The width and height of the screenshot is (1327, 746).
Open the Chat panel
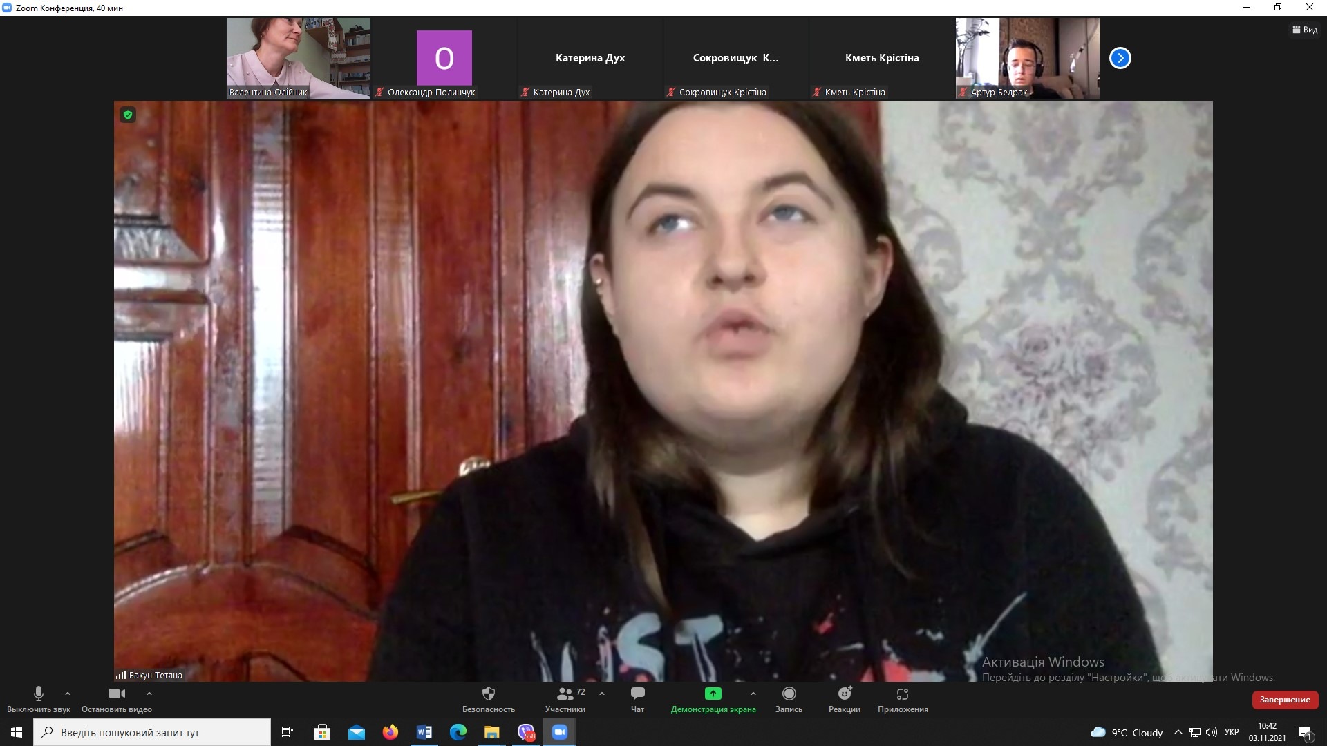(x=637, y=694)
